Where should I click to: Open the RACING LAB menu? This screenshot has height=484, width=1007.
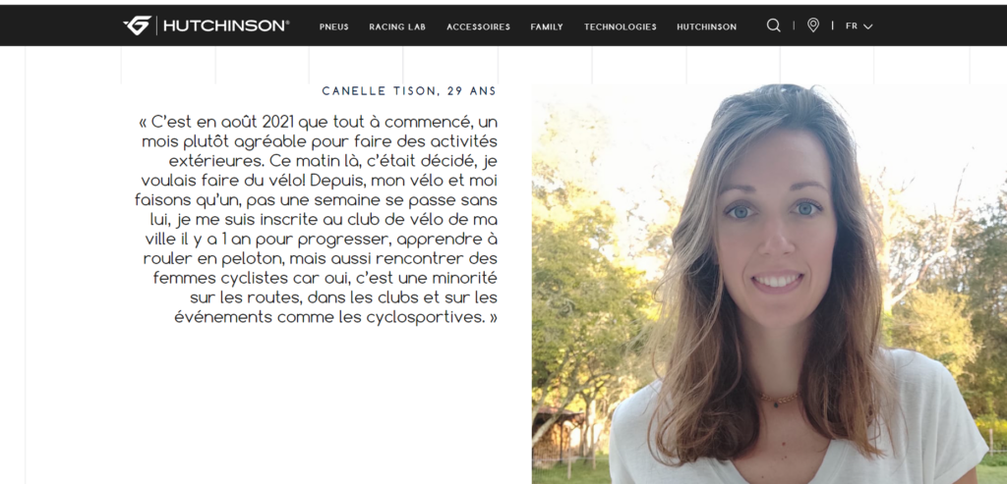point(397,27)
